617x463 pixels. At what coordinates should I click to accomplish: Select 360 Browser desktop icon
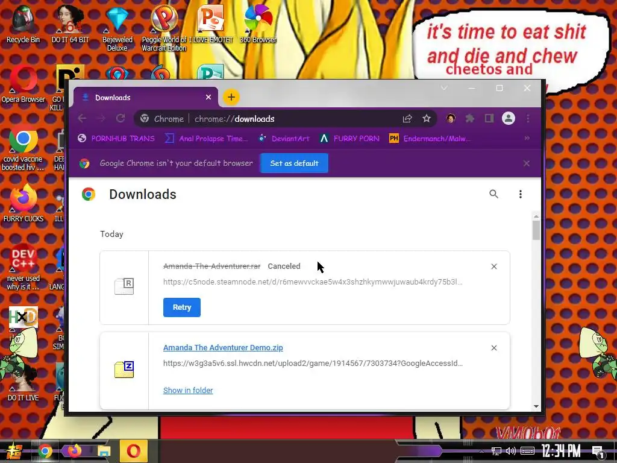[258, 24]
